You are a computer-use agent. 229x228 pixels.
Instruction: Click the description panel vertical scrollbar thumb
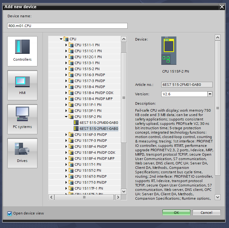[x=218, y=108]
